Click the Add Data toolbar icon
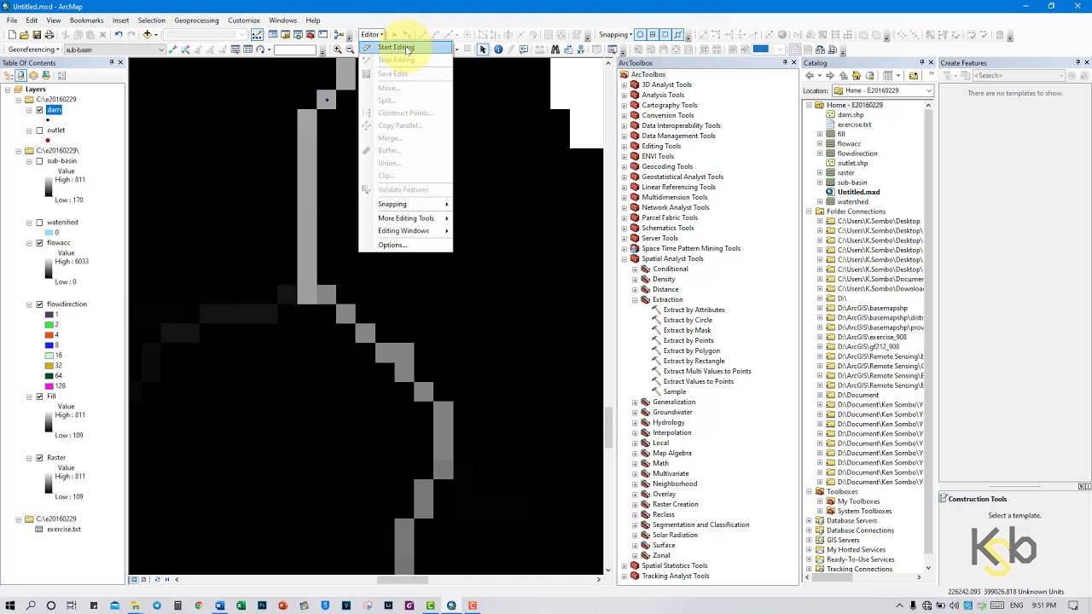The image size is (1092, 614). 147,35
